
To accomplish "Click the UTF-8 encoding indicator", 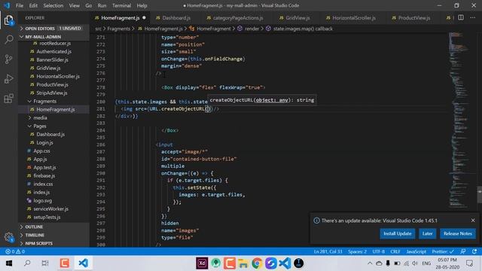I will click(378, 251).
